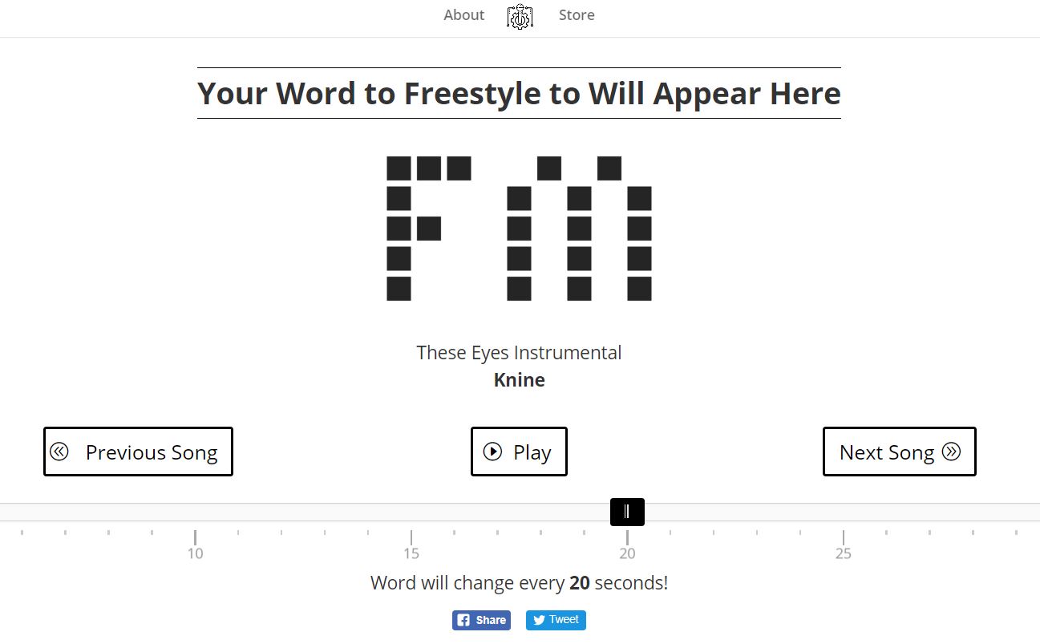
Task: Set slider to the 25 seconds mark
Action: coord(844,512)
